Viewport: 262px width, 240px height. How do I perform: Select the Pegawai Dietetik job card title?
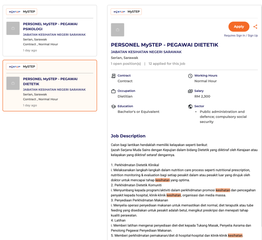[x=50, y=81]
